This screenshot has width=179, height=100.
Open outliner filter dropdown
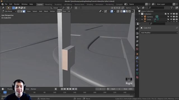[172, 8]
